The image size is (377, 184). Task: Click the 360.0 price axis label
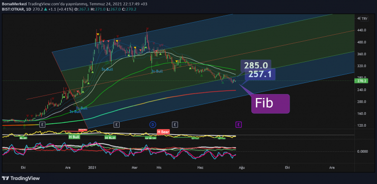[x=361, y=54]
